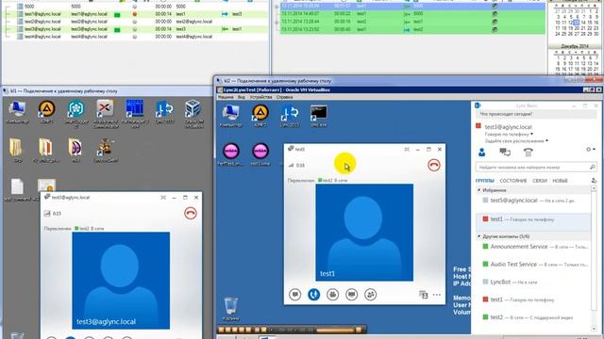Select the СОСТОЯНИЕ tab in Lync
This screenshot has width=604, height=339.
(513, 181)
